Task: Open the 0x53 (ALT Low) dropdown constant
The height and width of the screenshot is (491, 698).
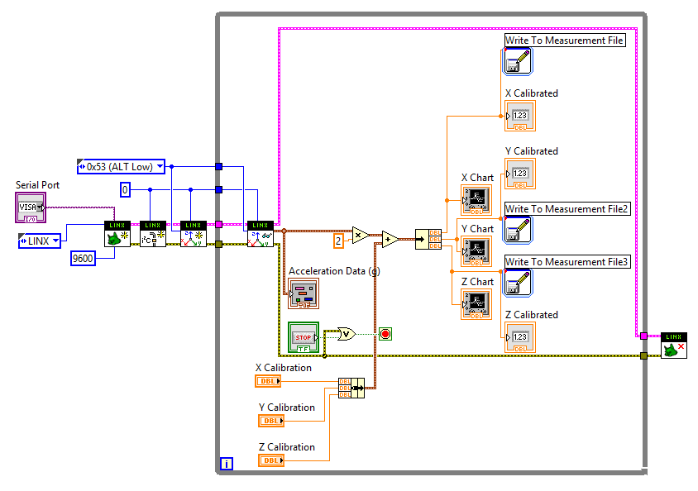Action: 121,167
